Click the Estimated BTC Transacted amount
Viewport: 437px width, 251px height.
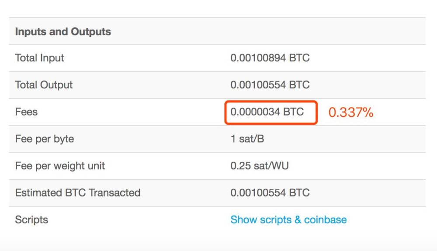click(x=270, y=193)
